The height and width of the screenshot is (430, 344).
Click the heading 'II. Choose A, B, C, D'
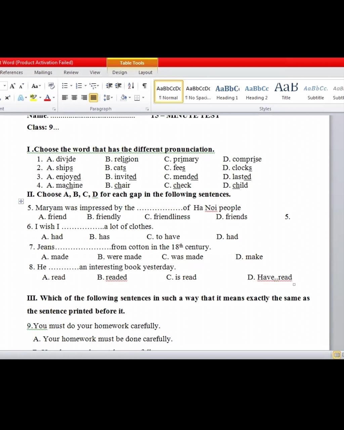(x=62, y=194)
